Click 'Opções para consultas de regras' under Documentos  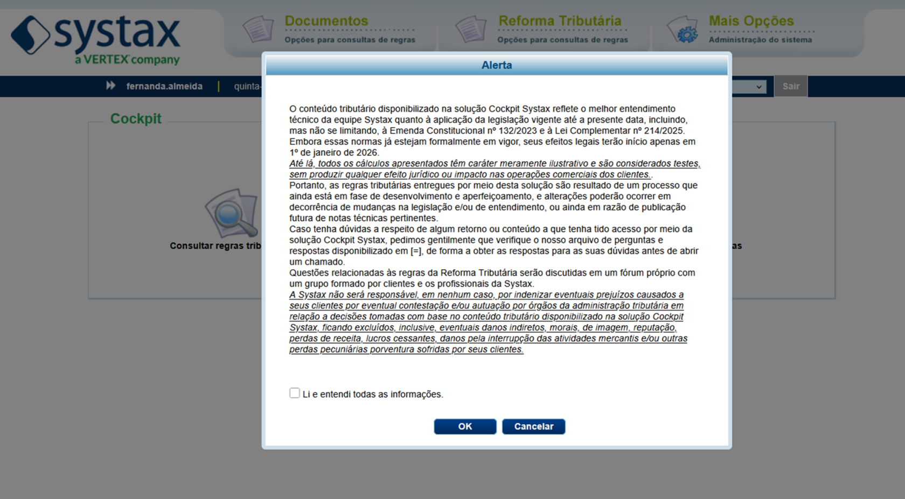350,40
